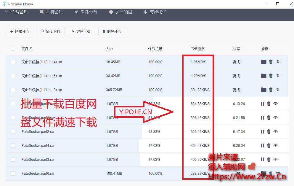Click the 继续下载 button
Viewport: 294px width, 186px height.
81,31
